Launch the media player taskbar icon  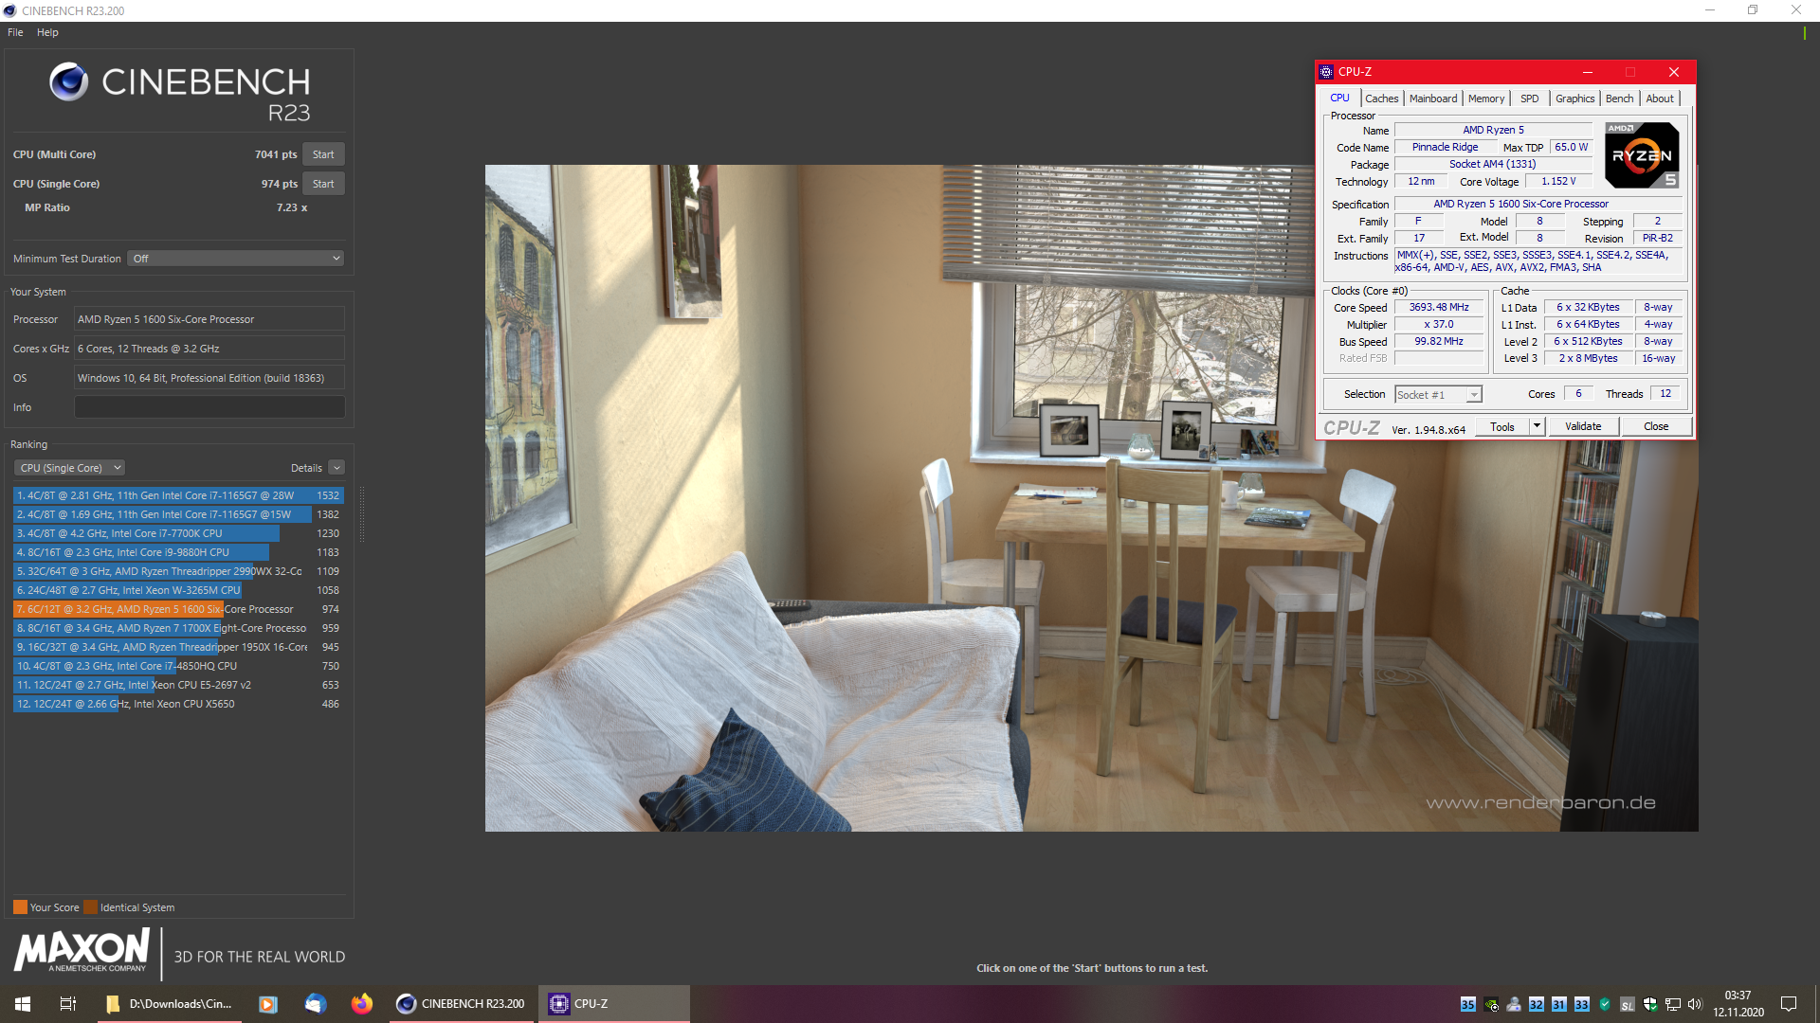[x=268, y=1004]
